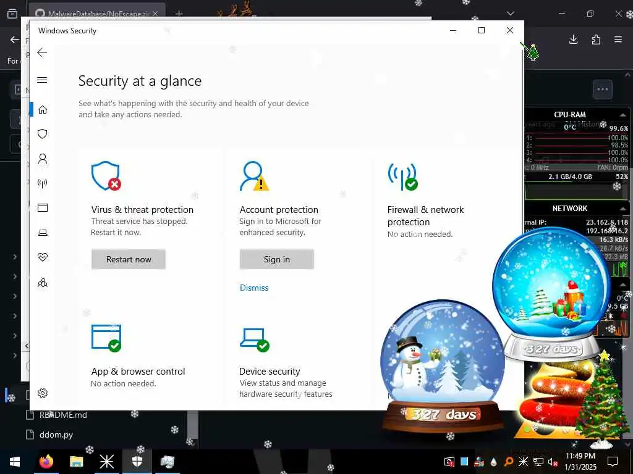
Task: Open README.md in the file list
Action: 63,415
